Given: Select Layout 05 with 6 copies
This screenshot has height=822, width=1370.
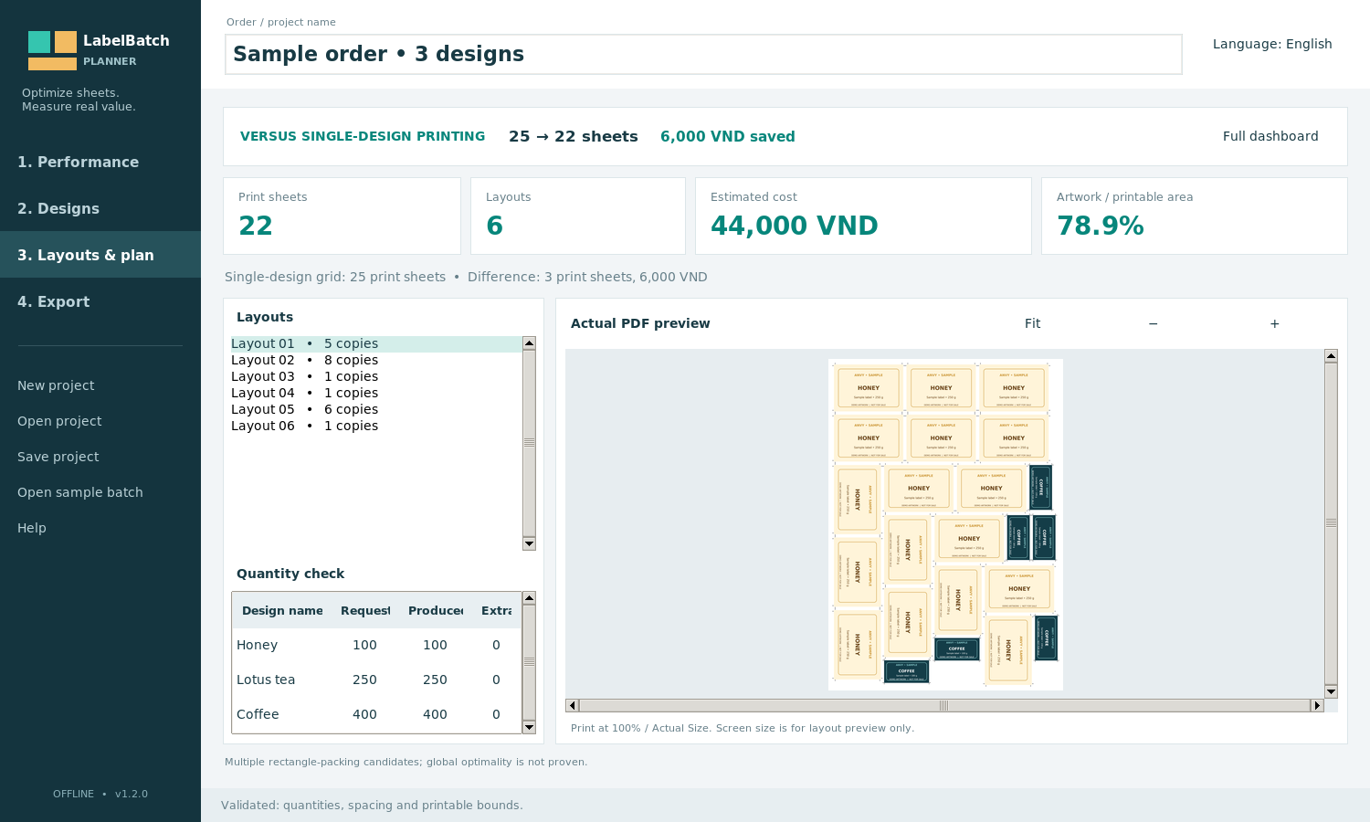Looking at the screenshot, I should tap(376, 409).
